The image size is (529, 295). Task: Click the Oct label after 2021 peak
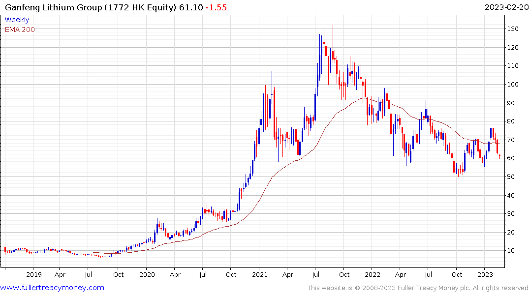pyautogui.click(x=344, y=275)
